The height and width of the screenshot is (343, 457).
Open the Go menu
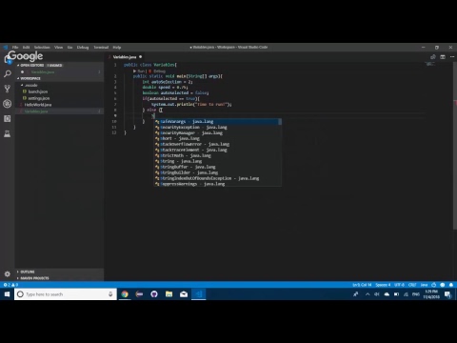[x=70, y=48]
